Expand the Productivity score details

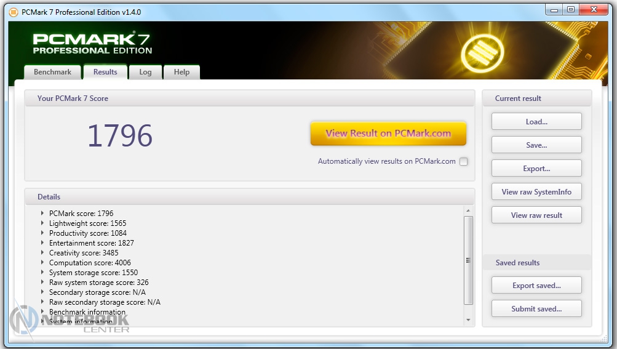(x=42, y=233)
